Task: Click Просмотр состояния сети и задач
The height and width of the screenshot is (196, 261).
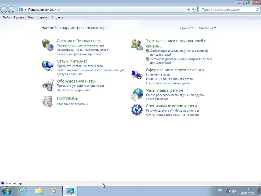Action: (x=81, y=66)
